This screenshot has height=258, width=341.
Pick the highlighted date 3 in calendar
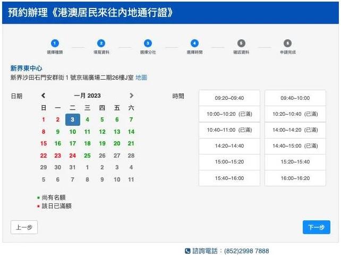[73, 120]
